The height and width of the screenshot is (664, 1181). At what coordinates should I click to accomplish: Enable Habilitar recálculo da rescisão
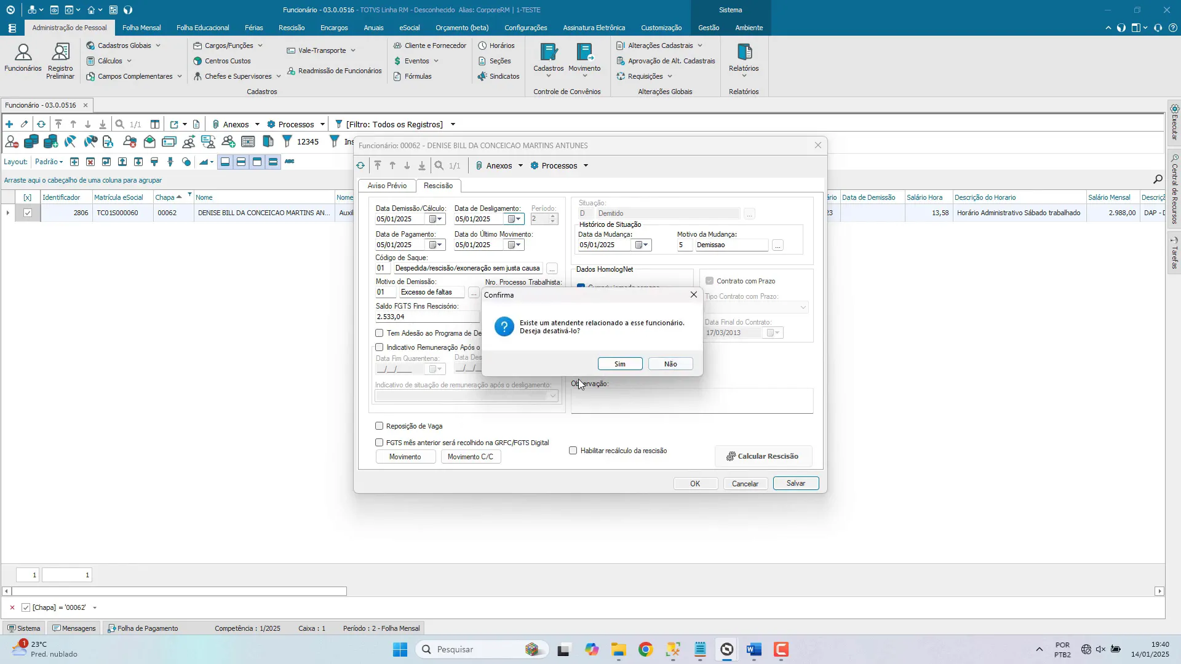(573, 451)
